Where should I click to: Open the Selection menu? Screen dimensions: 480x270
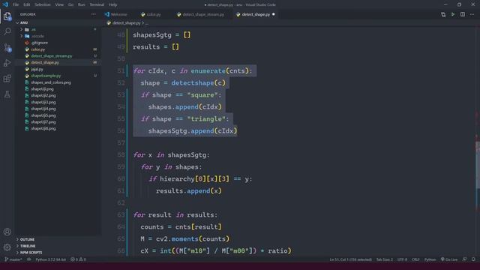tap(43, 4)
